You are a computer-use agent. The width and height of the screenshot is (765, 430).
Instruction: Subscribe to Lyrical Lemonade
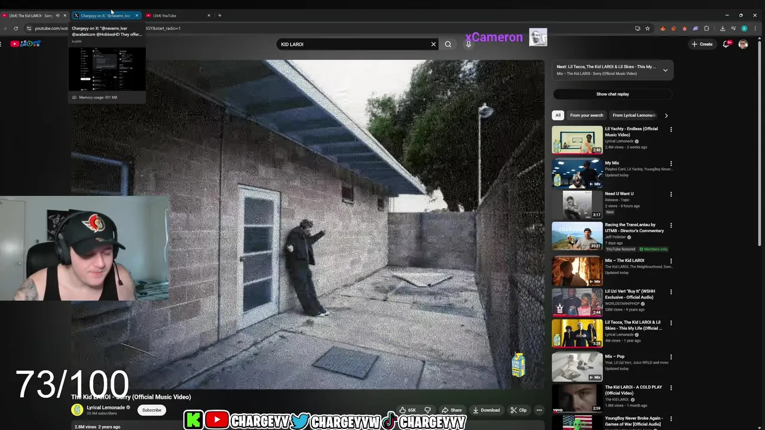[152, 410]
